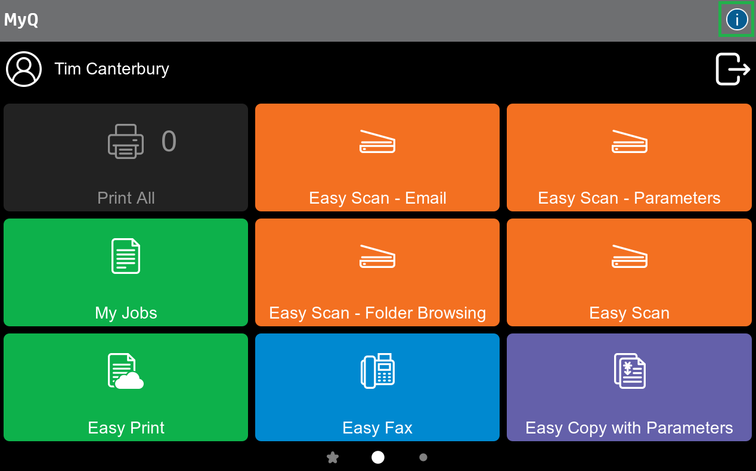Tap the Print All text label
The height and width of the screenshot is (471, 756).
(x=126, y=198)
